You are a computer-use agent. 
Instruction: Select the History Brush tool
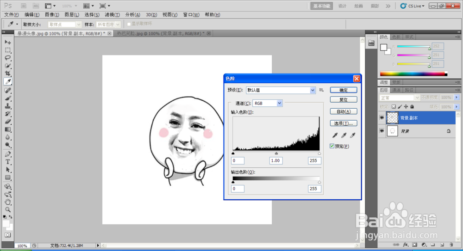pos(8,114)
